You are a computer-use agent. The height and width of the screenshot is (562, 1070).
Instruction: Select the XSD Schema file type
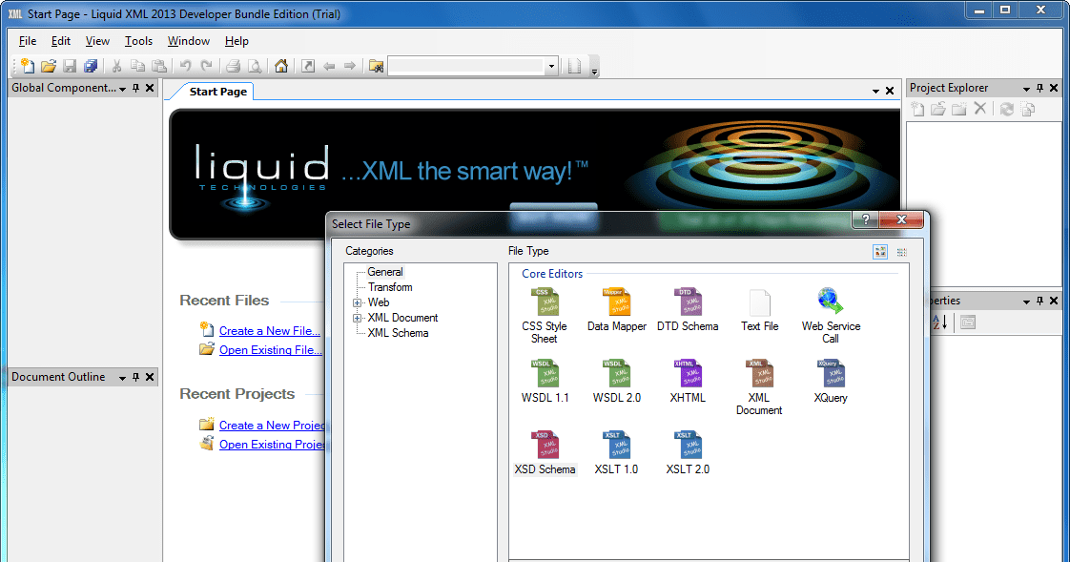tap(545, 453)
